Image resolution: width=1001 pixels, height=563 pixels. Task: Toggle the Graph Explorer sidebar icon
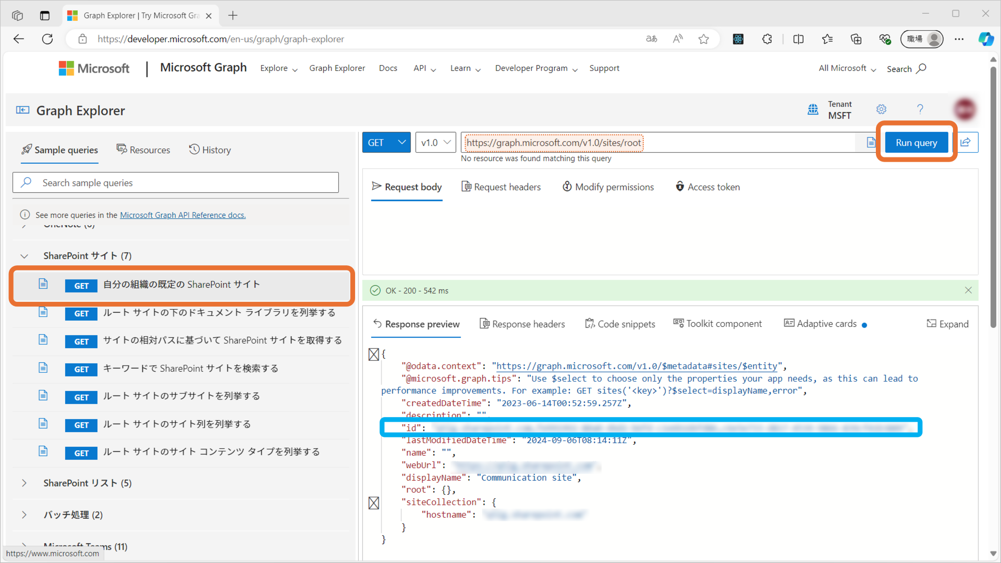coord(22,109)
